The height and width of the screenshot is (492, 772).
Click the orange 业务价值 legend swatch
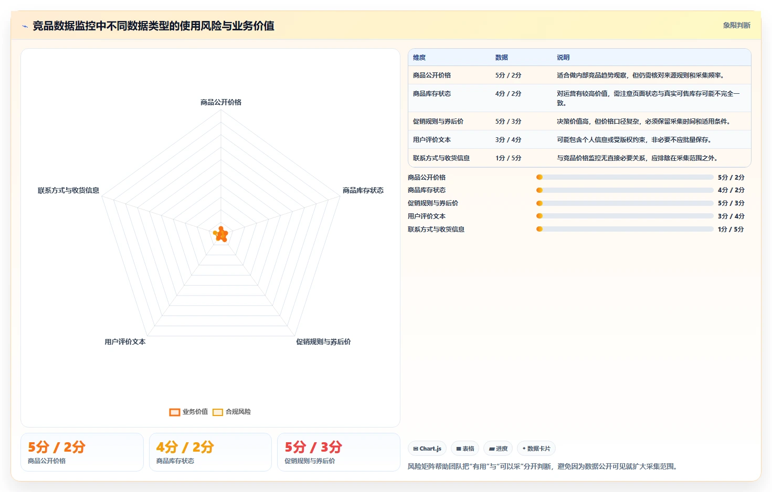tap(175, 412)
